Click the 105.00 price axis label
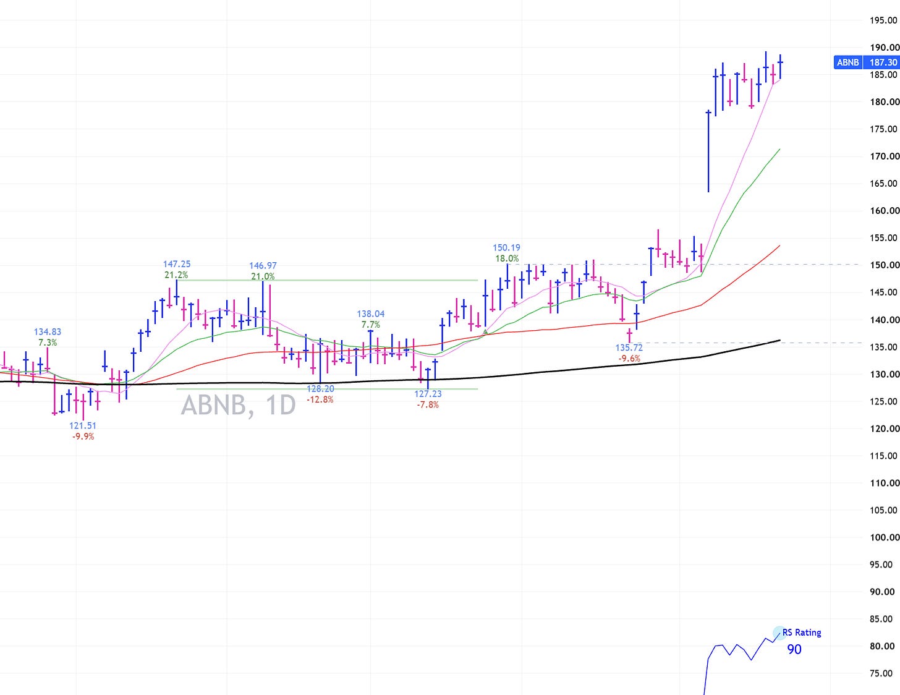 click(x=883, y=510)
